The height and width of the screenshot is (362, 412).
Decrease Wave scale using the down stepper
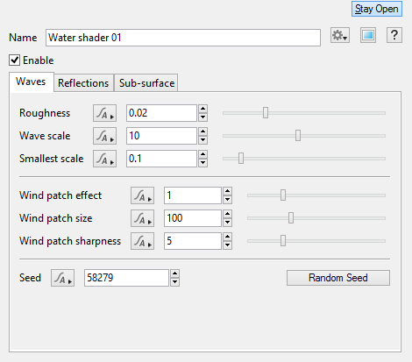point(202,140)
